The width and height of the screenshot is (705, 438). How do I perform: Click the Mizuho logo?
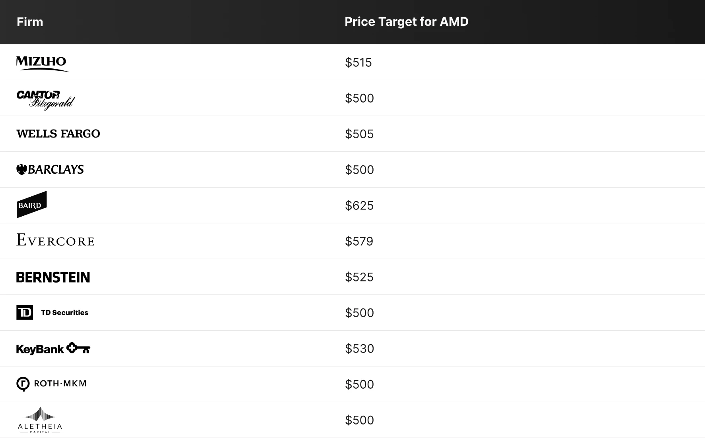43,64
